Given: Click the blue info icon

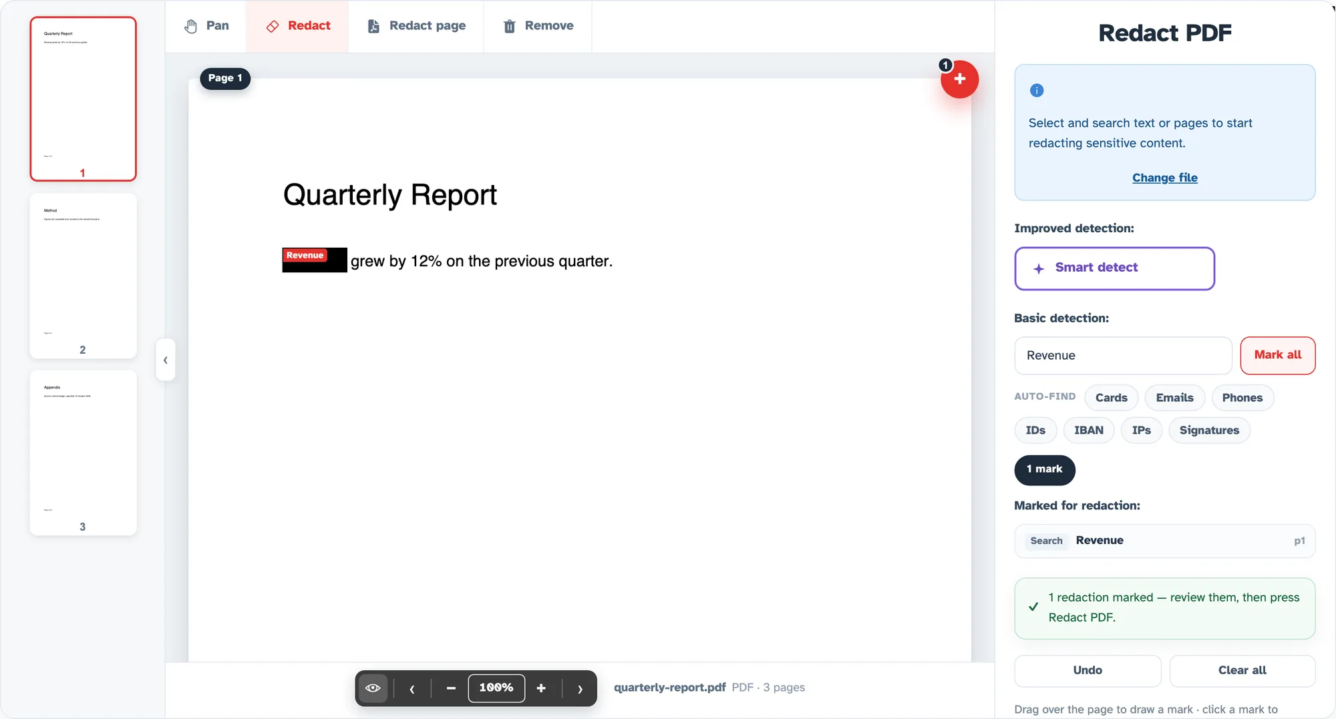Looking at the screenshot, I should 1037,90.
